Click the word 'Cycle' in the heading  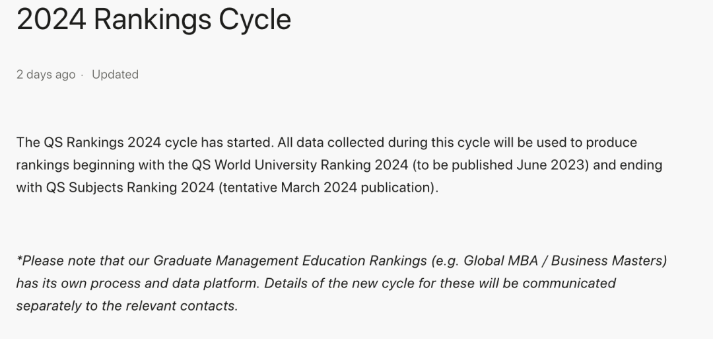point(255,20)
